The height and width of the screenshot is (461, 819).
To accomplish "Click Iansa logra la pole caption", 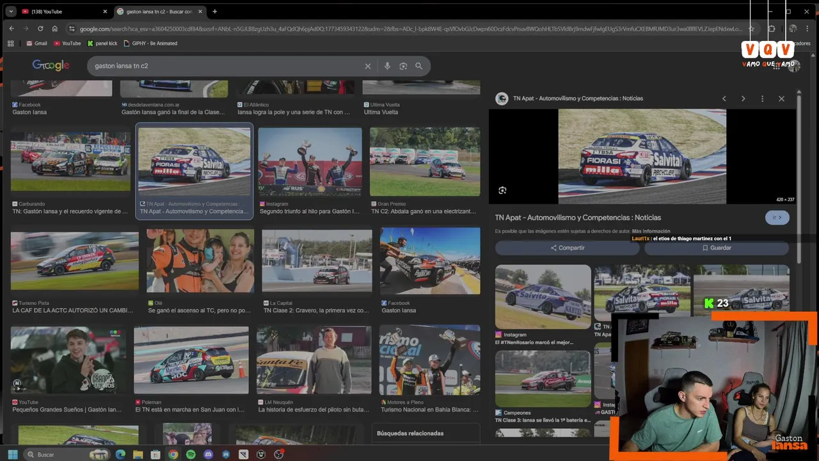I will (294, 112).
